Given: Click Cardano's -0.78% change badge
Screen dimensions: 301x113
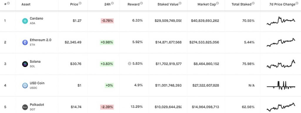Looking at the screenshot, I should click(x=107, y=21).
